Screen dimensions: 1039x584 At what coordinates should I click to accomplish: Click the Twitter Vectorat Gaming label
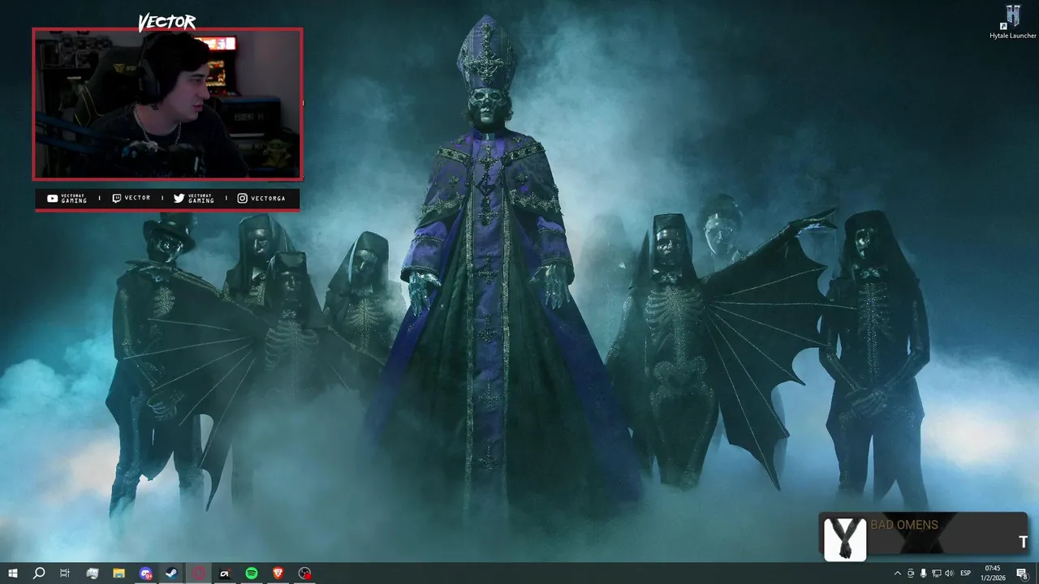tap(194, 199)
